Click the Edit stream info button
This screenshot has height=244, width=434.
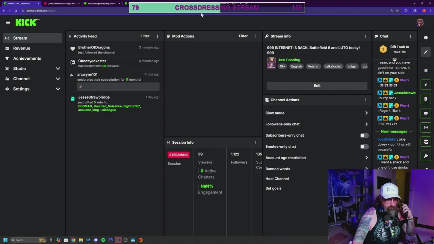pyautogui.click(x=317, y=86)
